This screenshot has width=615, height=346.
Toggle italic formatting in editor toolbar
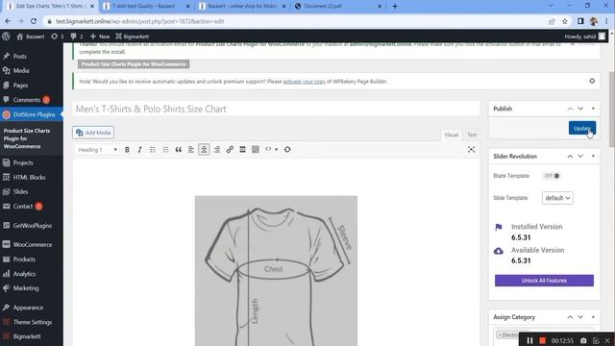(139, 150)
